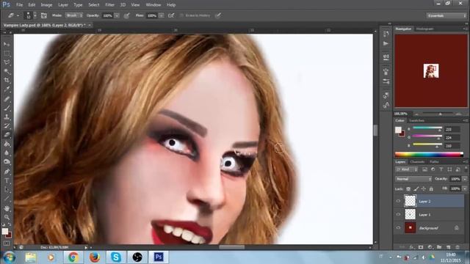Screen dimensions: 470x264
Task: Select the Zoom tool in the toolbox
Action: point(7,217)
